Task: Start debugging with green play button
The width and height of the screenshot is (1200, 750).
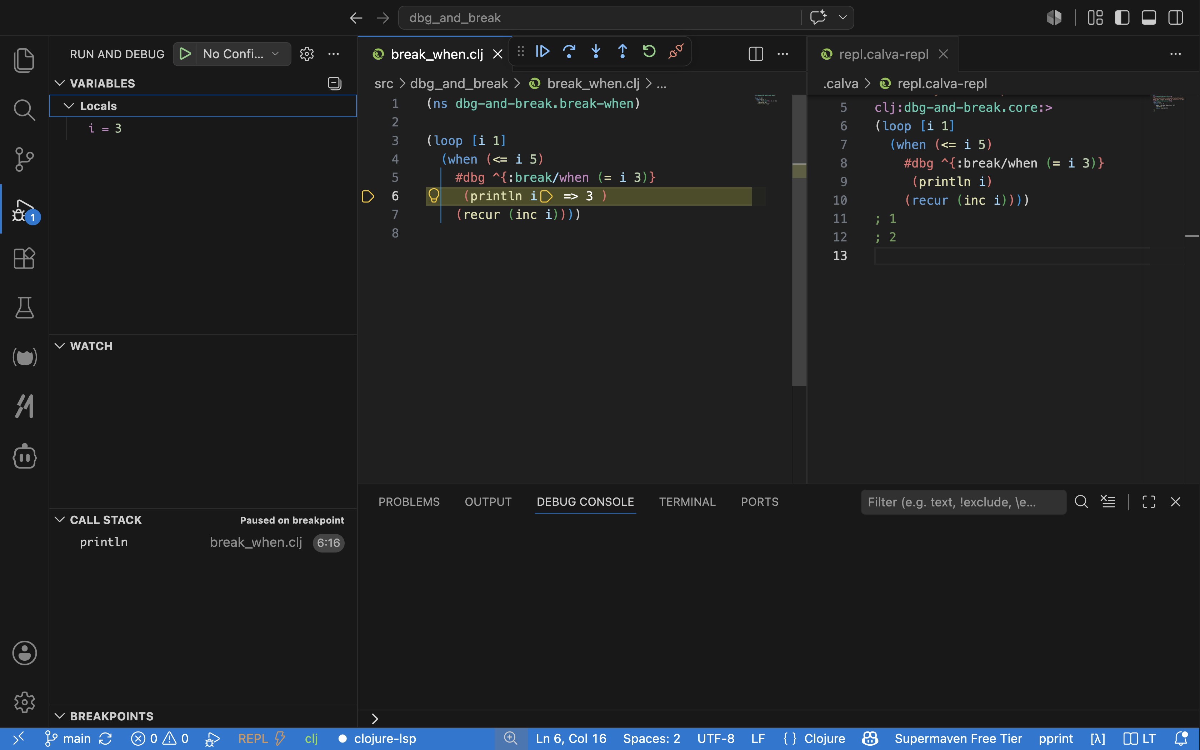Action: [x=185, y=54]
